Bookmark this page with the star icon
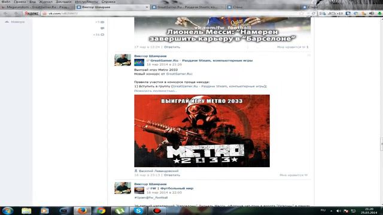This screenshot has height=215, width=383. pyautogui.click(x=302, y=13)
